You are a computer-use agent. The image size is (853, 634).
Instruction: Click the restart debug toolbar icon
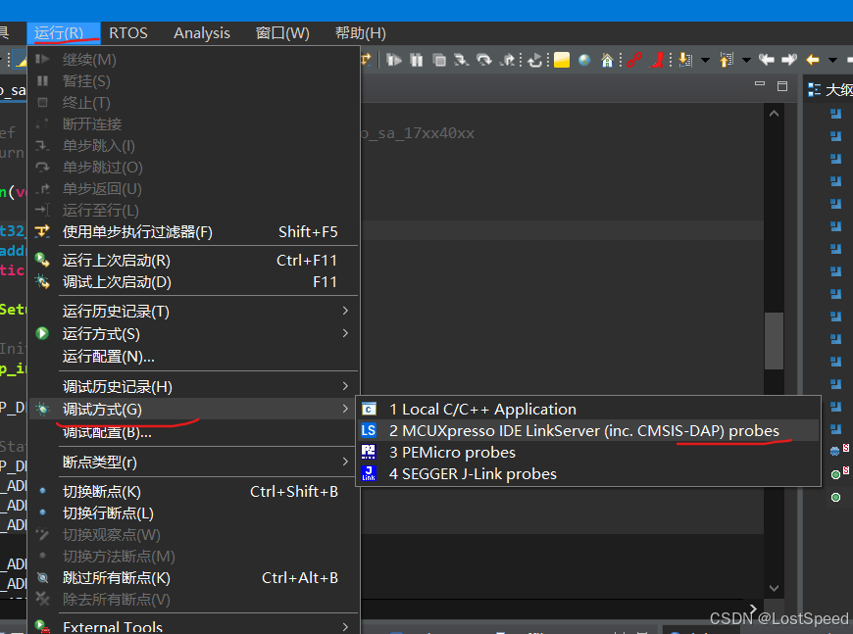coord(535,60)
